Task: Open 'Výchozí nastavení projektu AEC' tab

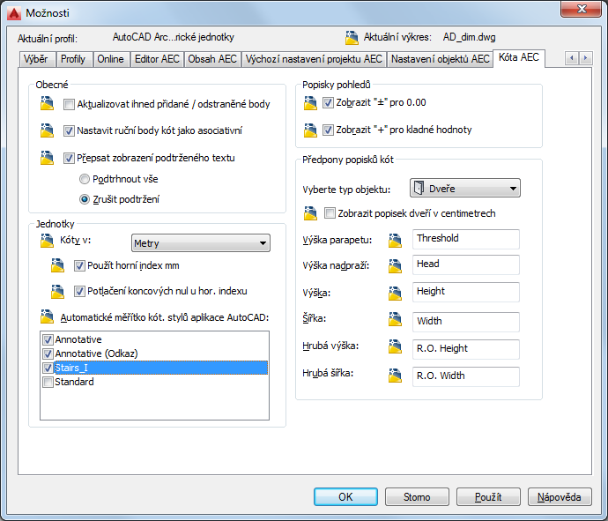Action: click(314, 59)
